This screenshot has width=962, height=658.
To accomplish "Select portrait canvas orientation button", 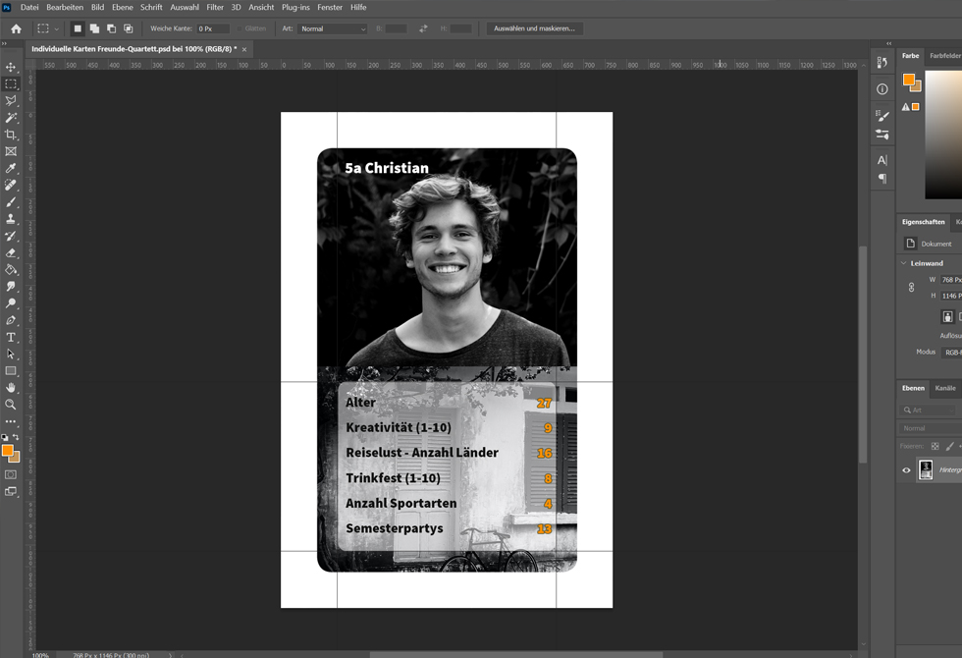I will (947, 316).
